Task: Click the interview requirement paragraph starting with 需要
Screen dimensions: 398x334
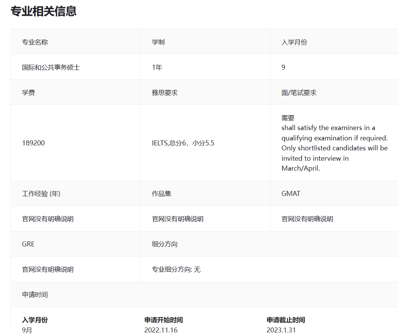Action: pyautogui.click(x=334, y=143)
